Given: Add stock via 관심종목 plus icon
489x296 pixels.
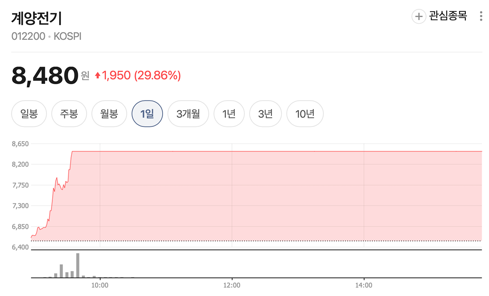Looking at the screenshot, I should [419, 17].
